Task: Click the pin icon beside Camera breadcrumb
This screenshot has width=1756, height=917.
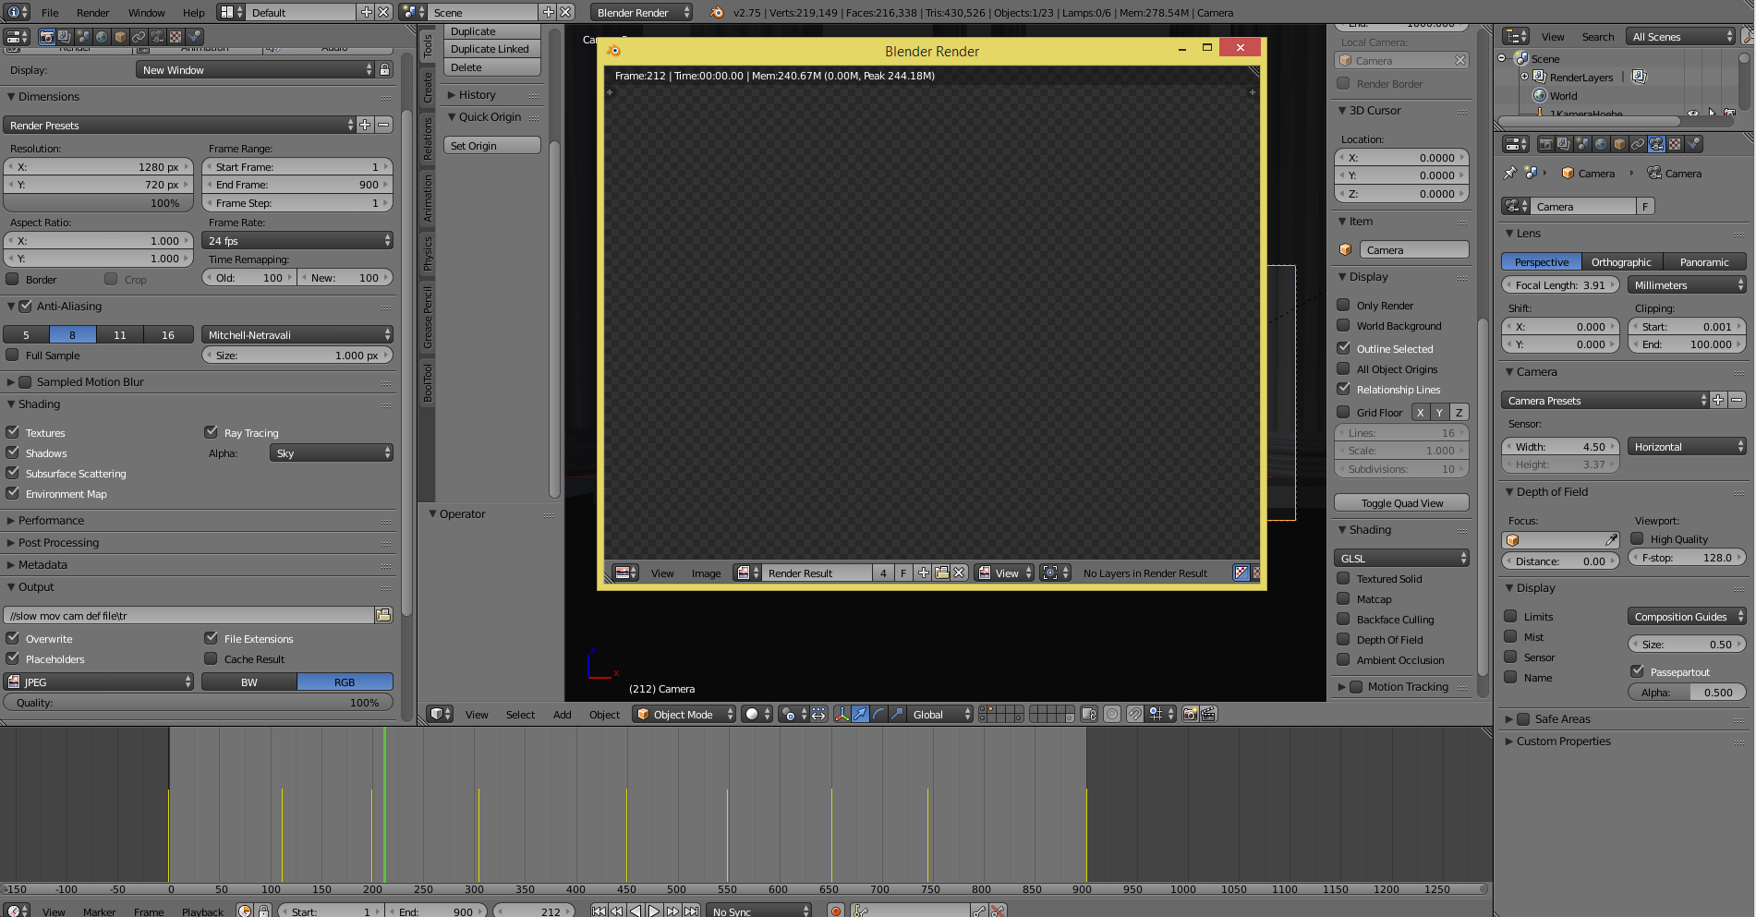Action: [1510, 173]
